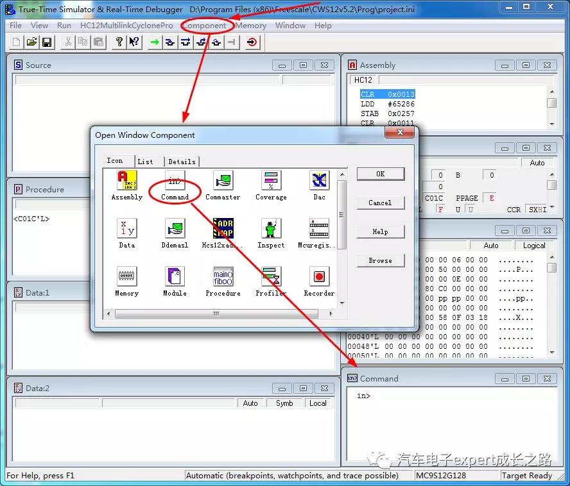570x486 pixels.
Task: Select the Assembly component icon
Action: pyautogui.click(x=126, y=181)
